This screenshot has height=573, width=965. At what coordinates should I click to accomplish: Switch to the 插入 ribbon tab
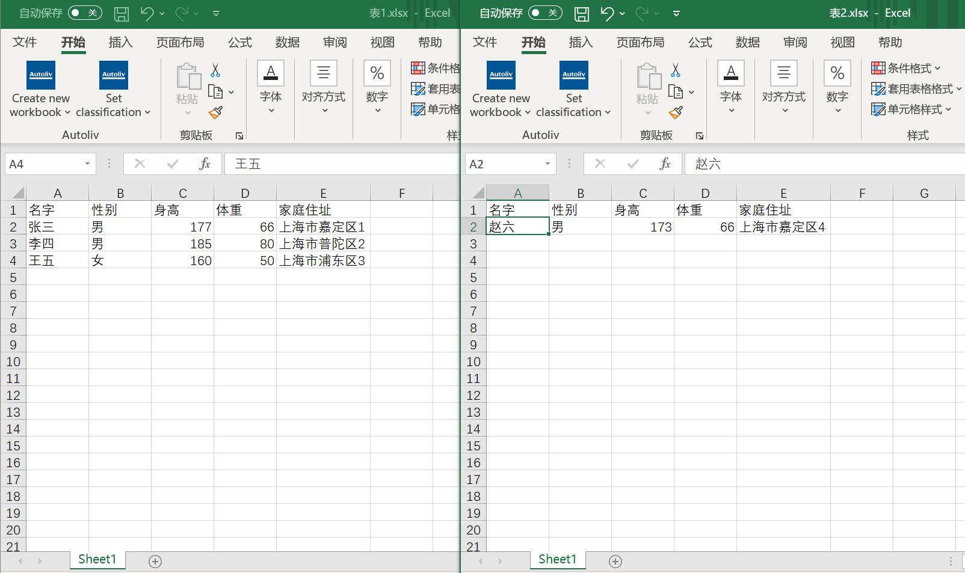120,42
